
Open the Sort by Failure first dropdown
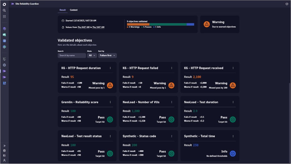(x=107, y=56)
